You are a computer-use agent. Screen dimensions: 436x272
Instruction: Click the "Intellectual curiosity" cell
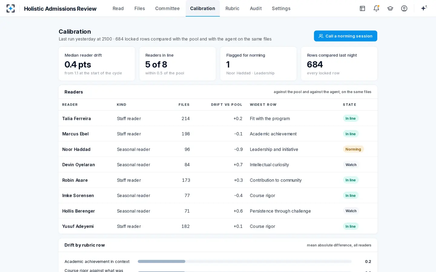click(269, 165)
